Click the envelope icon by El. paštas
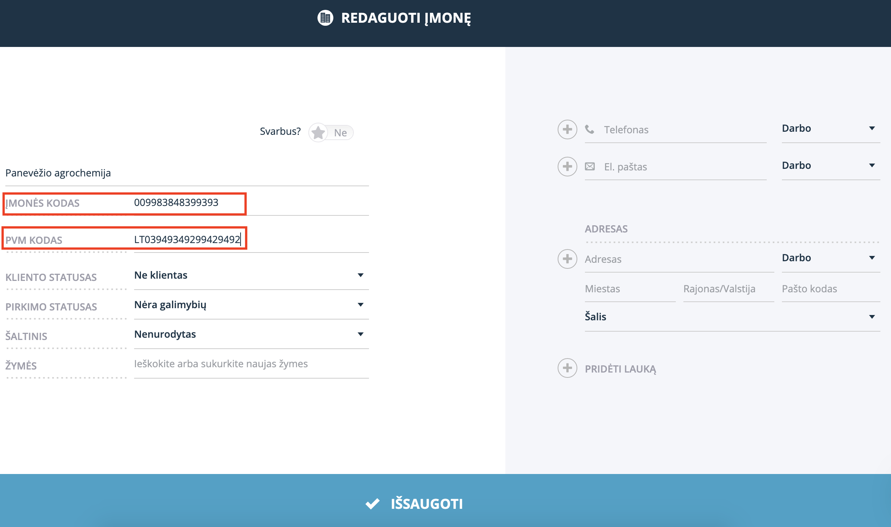 click(589, 167)
